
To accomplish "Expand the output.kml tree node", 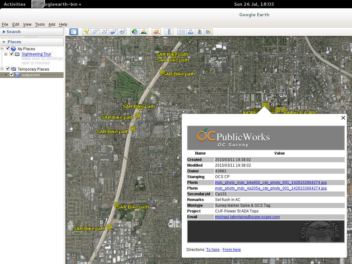I will 6,75.
